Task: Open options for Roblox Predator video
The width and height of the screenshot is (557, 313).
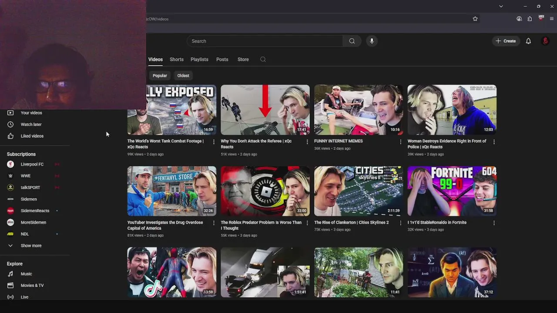Action: (307, 223)
